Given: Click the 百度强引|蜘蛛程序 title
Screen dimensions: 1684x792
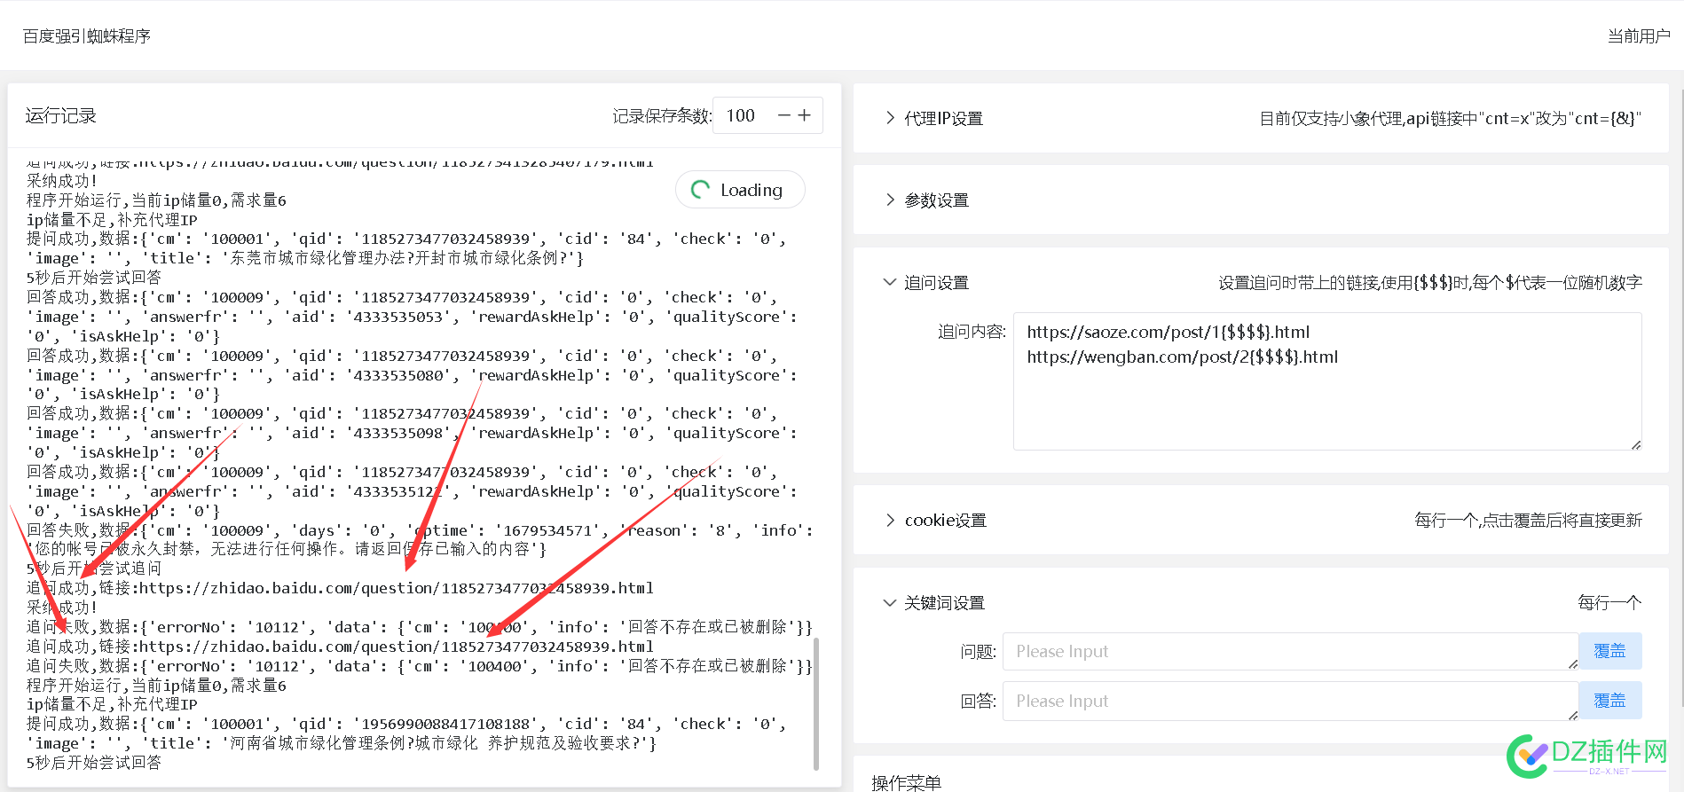Looking at the screenshot, I should 87,36.
